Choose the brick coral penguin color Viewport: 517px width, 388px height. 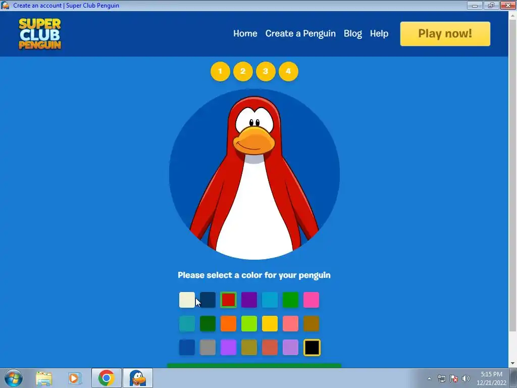[x=270, y=348]
